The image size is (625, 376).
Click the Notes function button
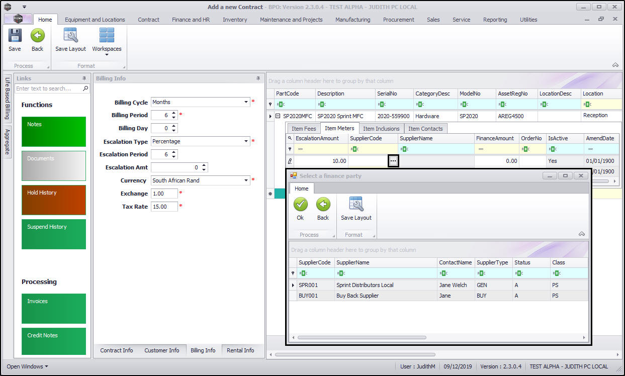(54, 132)
